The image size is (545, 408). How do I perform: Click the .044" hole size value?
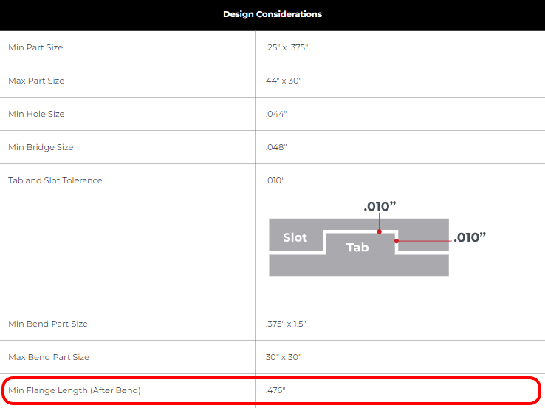coord(276,114)
